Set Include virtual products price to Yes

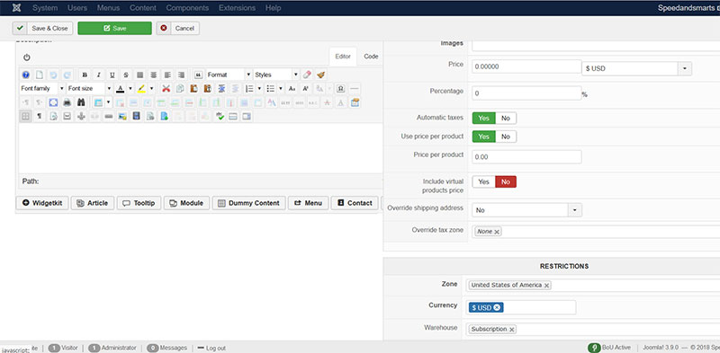483,182
